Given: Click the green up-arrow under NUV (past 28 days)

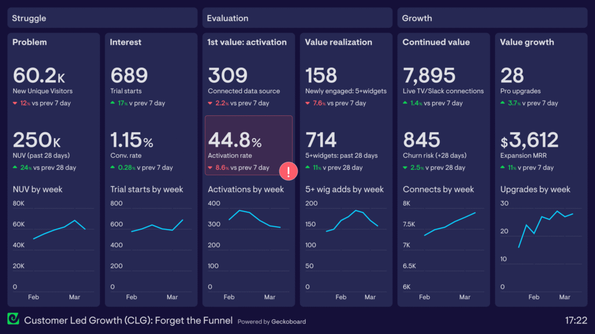Looking at the screenshot, I should pos(15,168).
